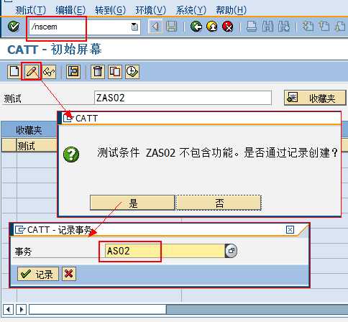Viewport: 348px width, 322px height.
Task: Click the horizontal scrollbar left arrow
Action: pos(8,310)
